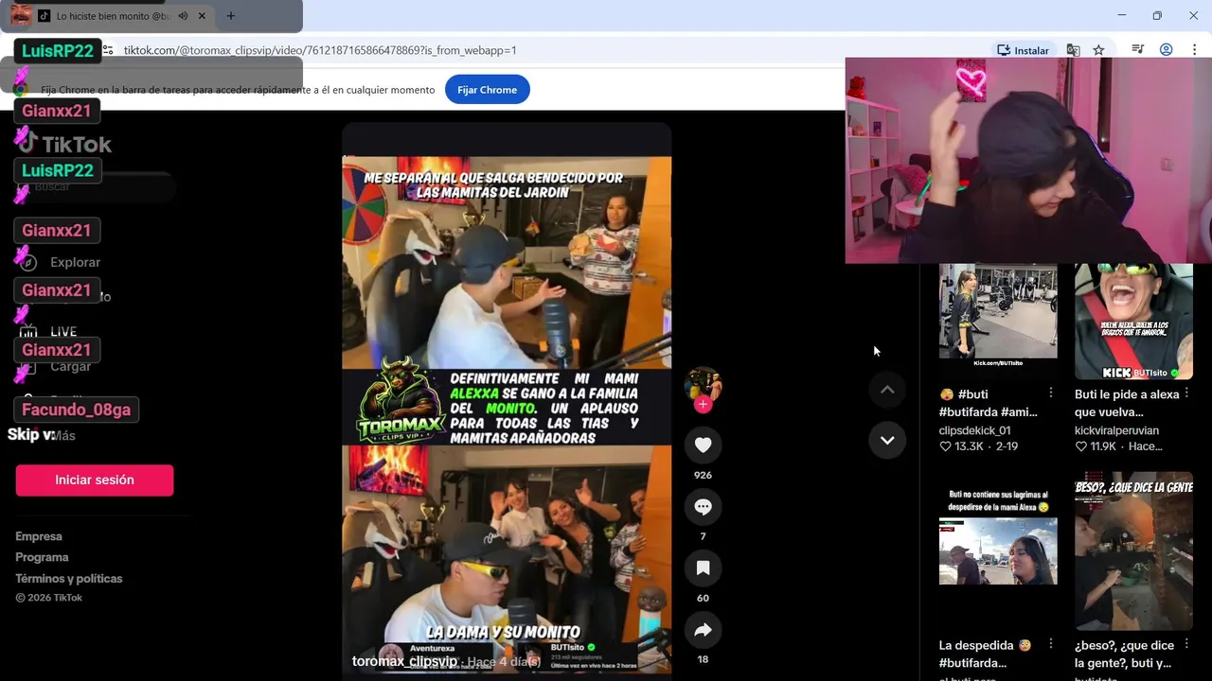The image size is (1212, 681).
Task: Open the media control icon in toolbar
Action: (x=1138, y=50)
